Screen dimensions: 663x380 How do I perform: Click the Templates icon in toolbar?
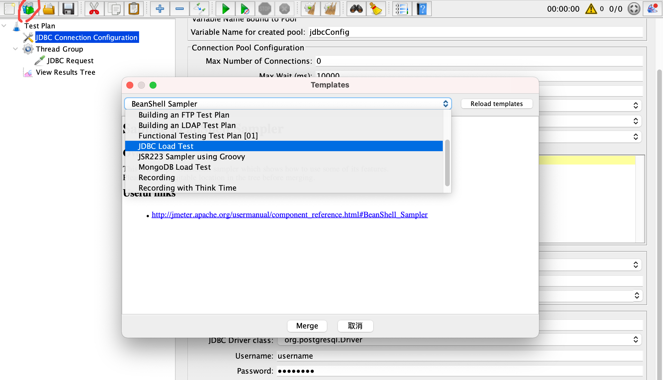coord(28,9)
